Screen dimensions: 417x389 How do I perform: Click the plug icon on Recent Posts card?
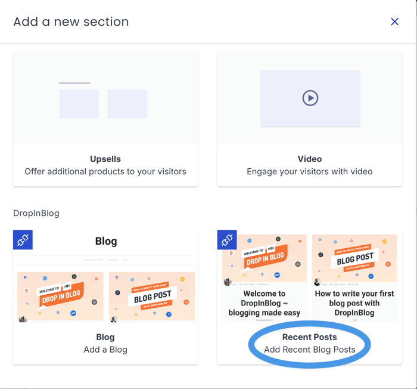tap(227, 240)
